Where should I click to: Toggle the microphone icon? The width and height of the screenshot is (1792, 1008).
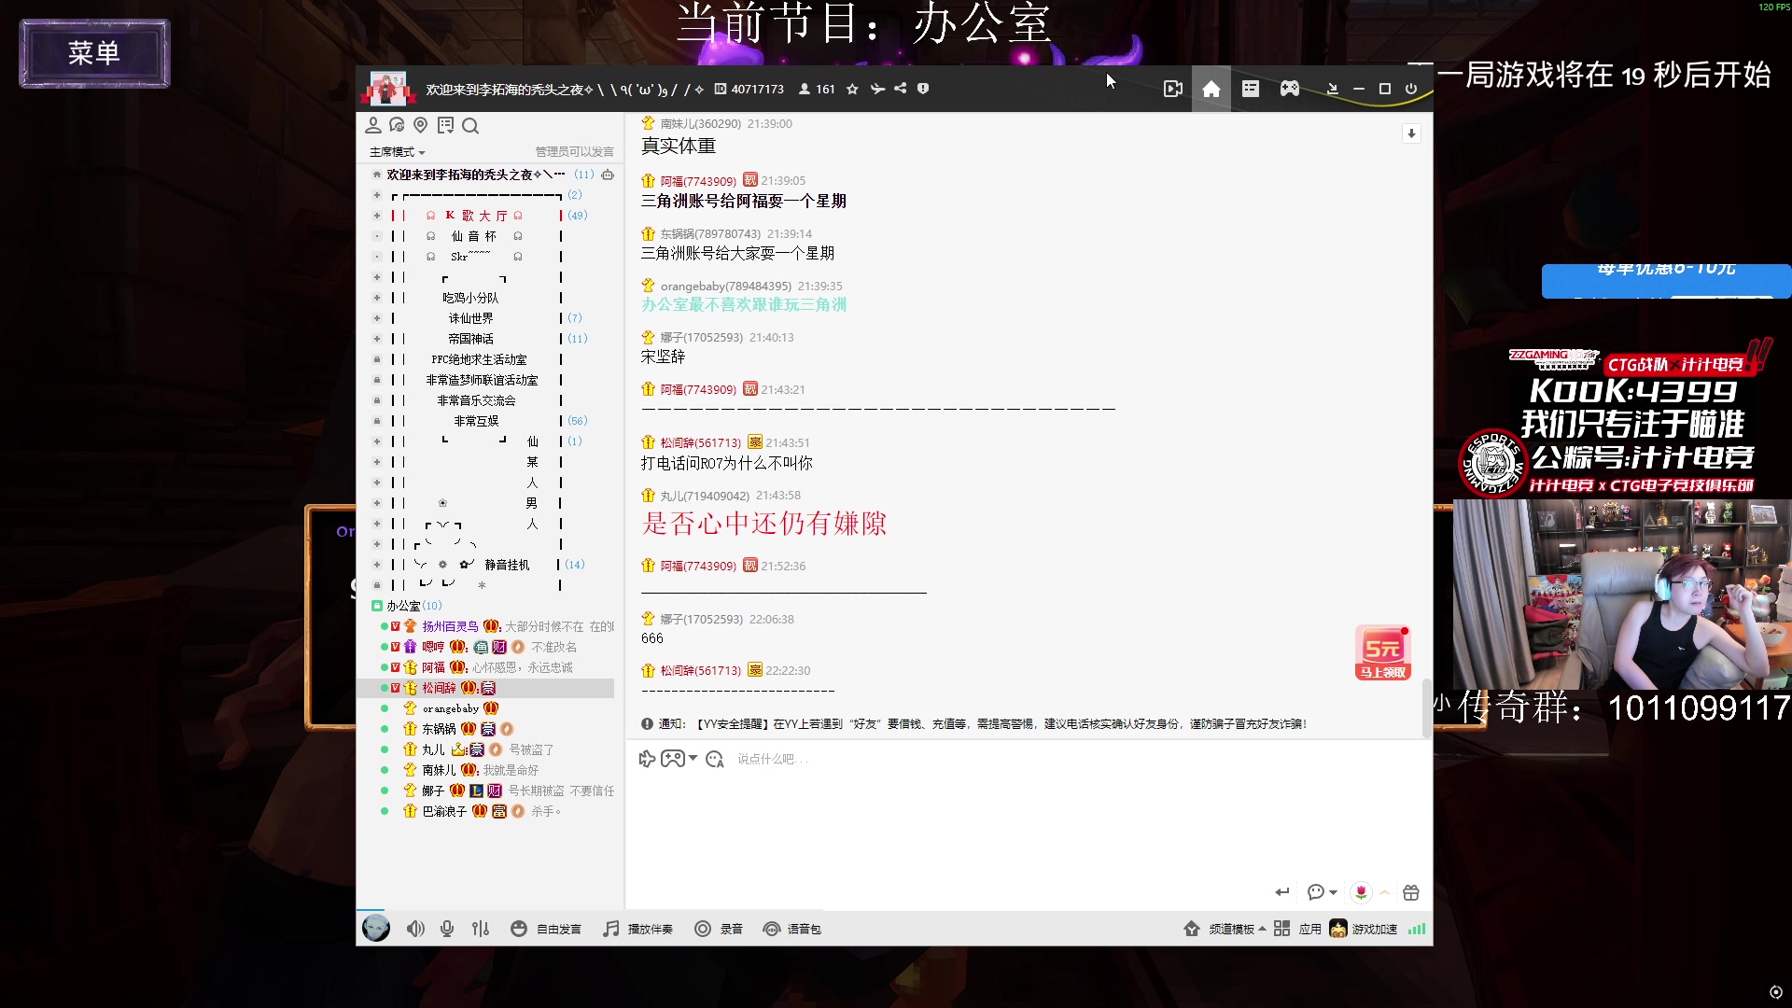447,929
